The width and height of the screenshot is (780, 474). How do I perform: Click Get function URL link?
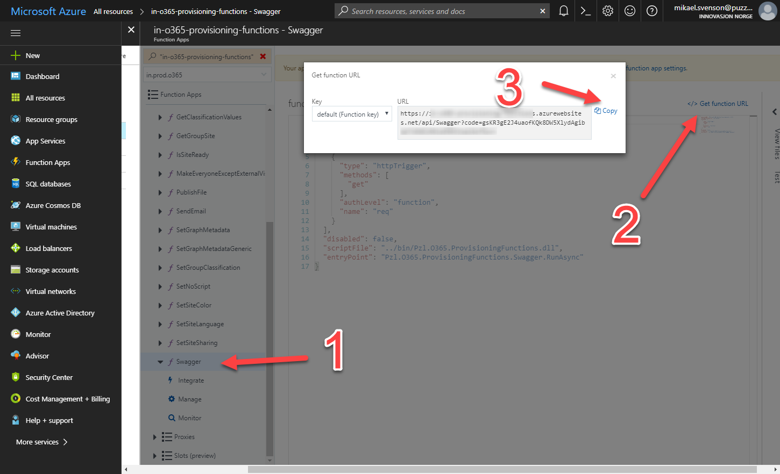[x=718, y=103]
